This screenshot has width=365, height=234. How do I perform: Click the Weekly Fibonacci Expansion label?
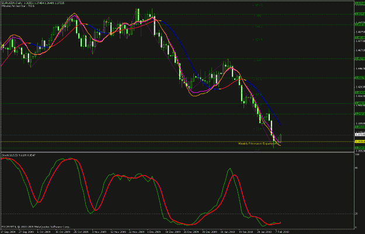[x=258, y=144]
